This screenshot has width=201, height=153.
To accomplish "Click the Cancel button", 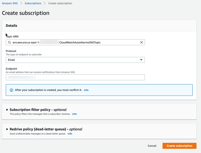I will click(x=152, y=146).
